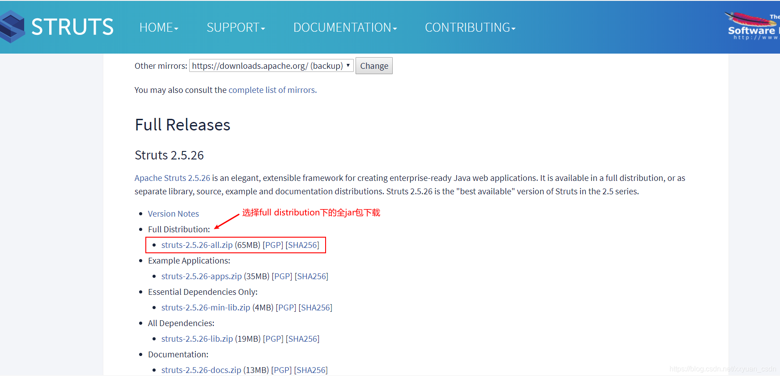Screen dimensions: 780x377
Task: Click the Documentation: label
Action: 178,354
